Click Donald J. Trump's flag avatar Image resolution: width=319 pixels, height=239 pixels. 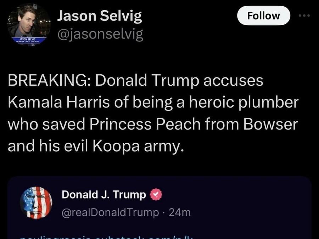(36, 202)
